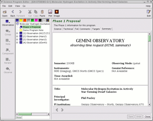
Task: Toggle the blue observation status filter
Action: [17, 20]
